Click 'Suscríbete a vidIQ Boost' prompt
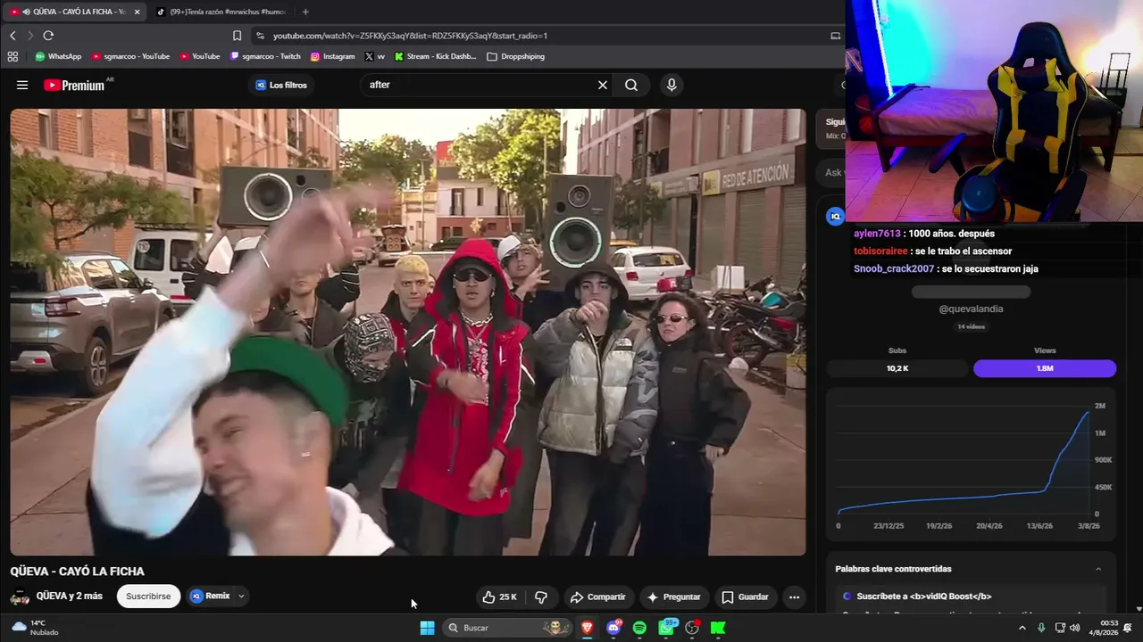The width and height of the screenshot is (1143, 642). pyautogui.click(x=924, y=596)
